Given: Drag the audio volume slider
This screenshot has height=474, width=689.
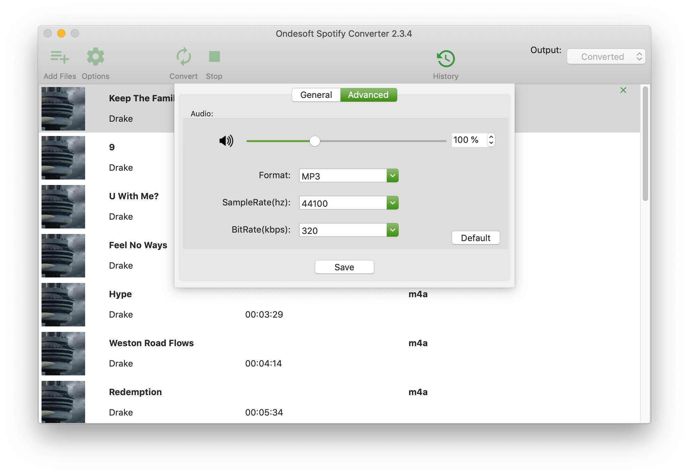Looking at the screenshot, I should (314, 140).
